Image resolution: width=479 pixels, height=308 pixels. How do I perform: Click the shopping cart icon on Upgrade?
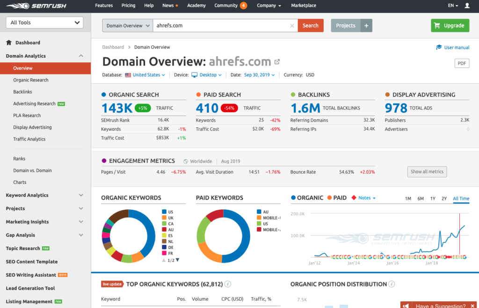click(437, 26)
